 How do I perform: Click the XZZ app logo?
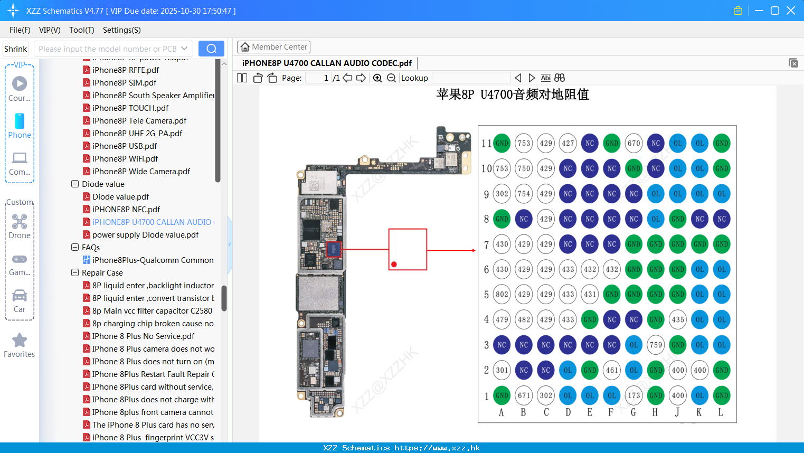[x=13, y=11]
